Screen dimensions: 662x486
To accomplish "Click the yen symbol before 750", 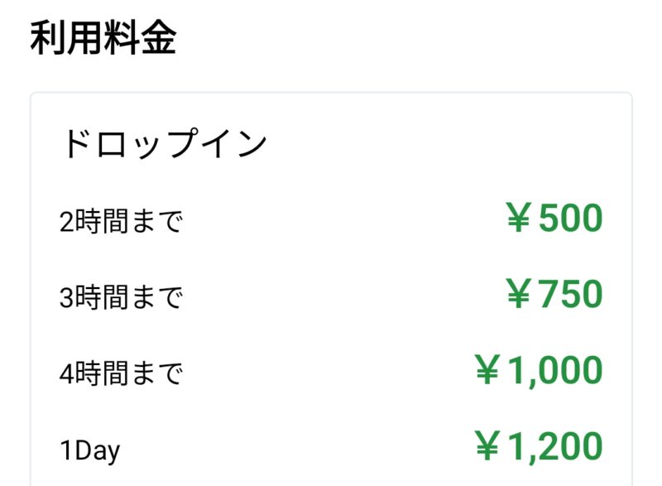I will pos(518,295).
